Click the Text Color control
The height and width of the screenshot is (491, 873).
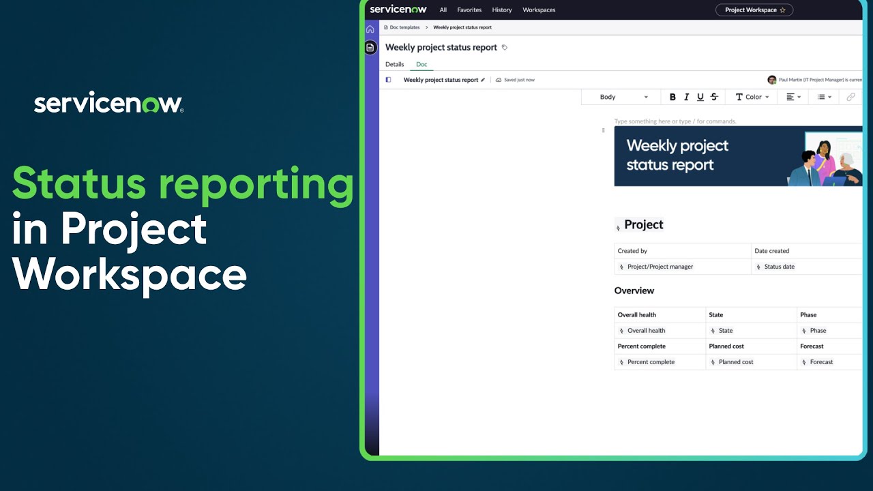pyautogui.click(x=751, y=96)
